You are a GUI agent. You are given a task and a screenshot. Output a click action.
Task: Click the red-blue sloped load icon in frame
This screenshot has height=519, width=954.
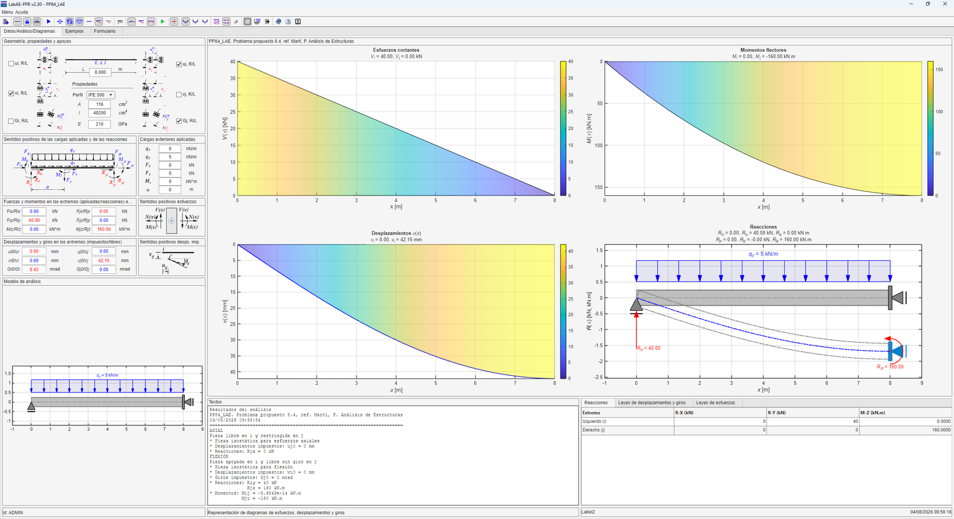[99, 21]
